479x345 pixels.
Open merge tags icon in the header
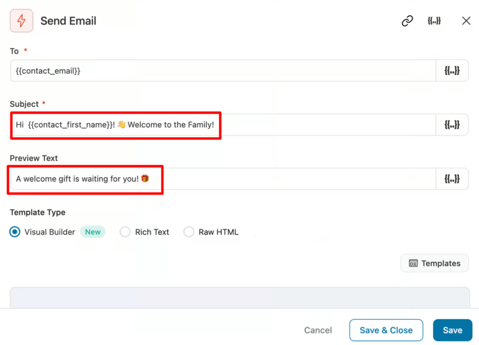tap(434, 21)
